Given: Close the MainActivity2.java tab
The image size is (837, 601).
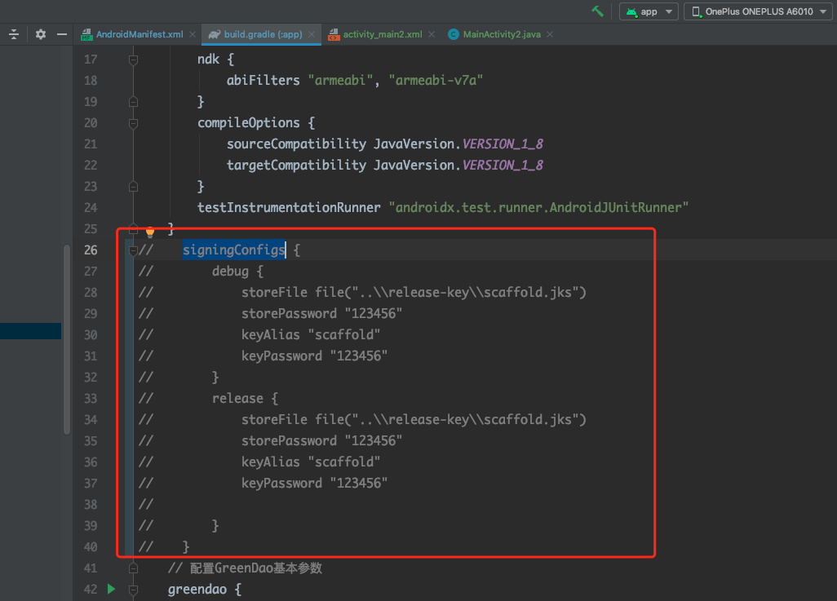Looking at the screenshot, I should (550, 34).
